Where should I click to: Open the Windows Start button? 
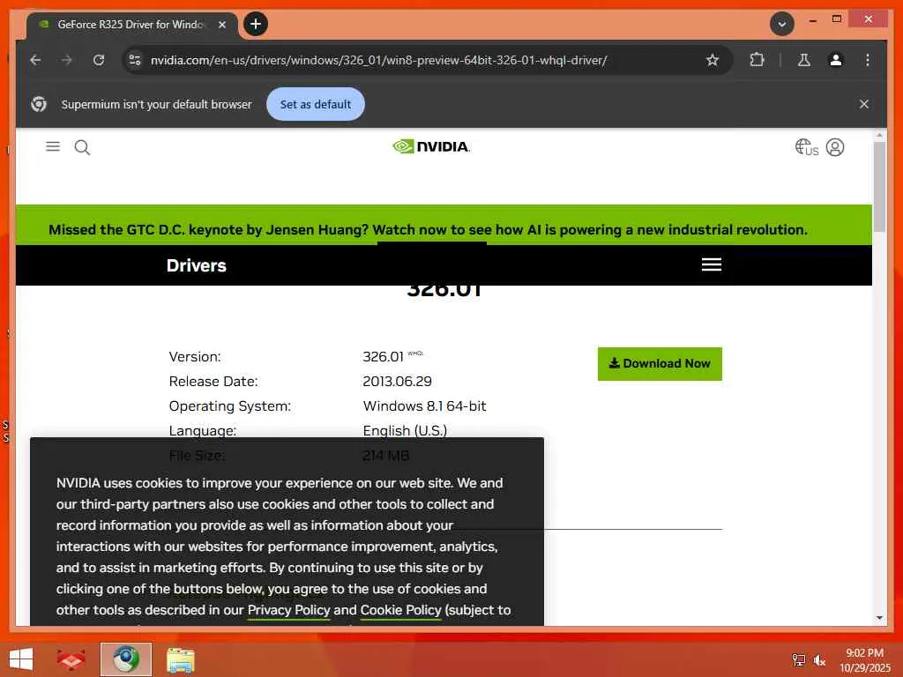(x=21, y=659)
